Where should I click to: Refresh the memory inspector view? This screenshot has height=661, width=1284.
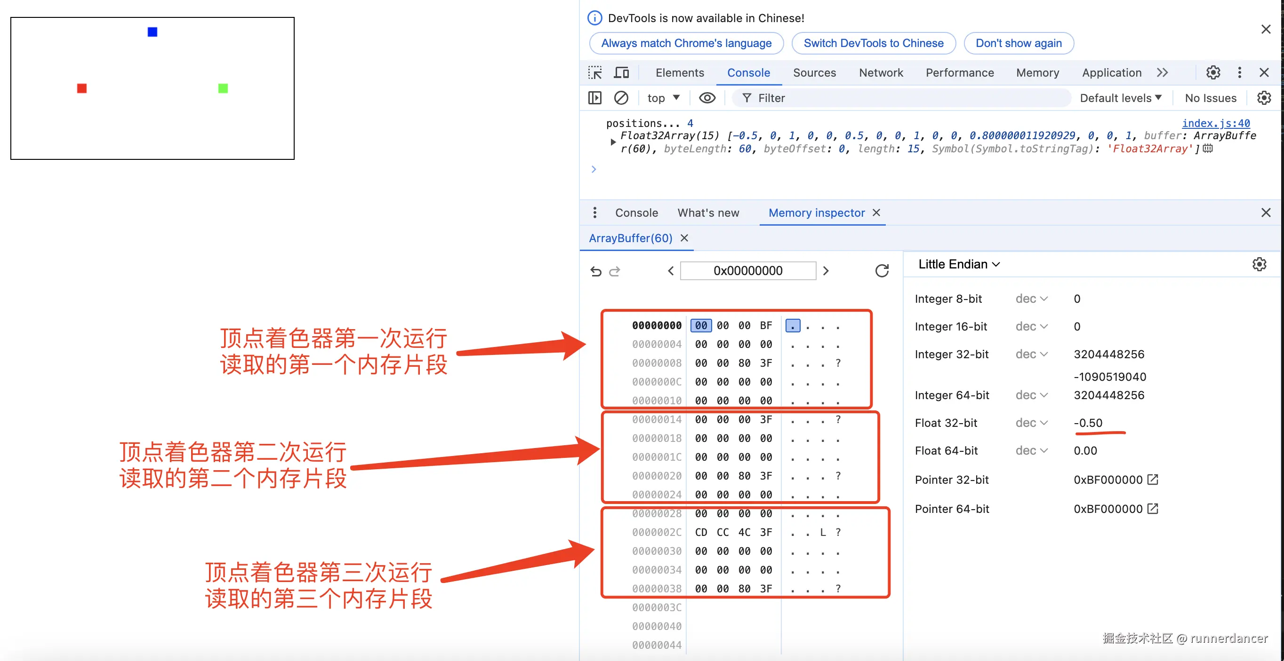pos(881,271)
